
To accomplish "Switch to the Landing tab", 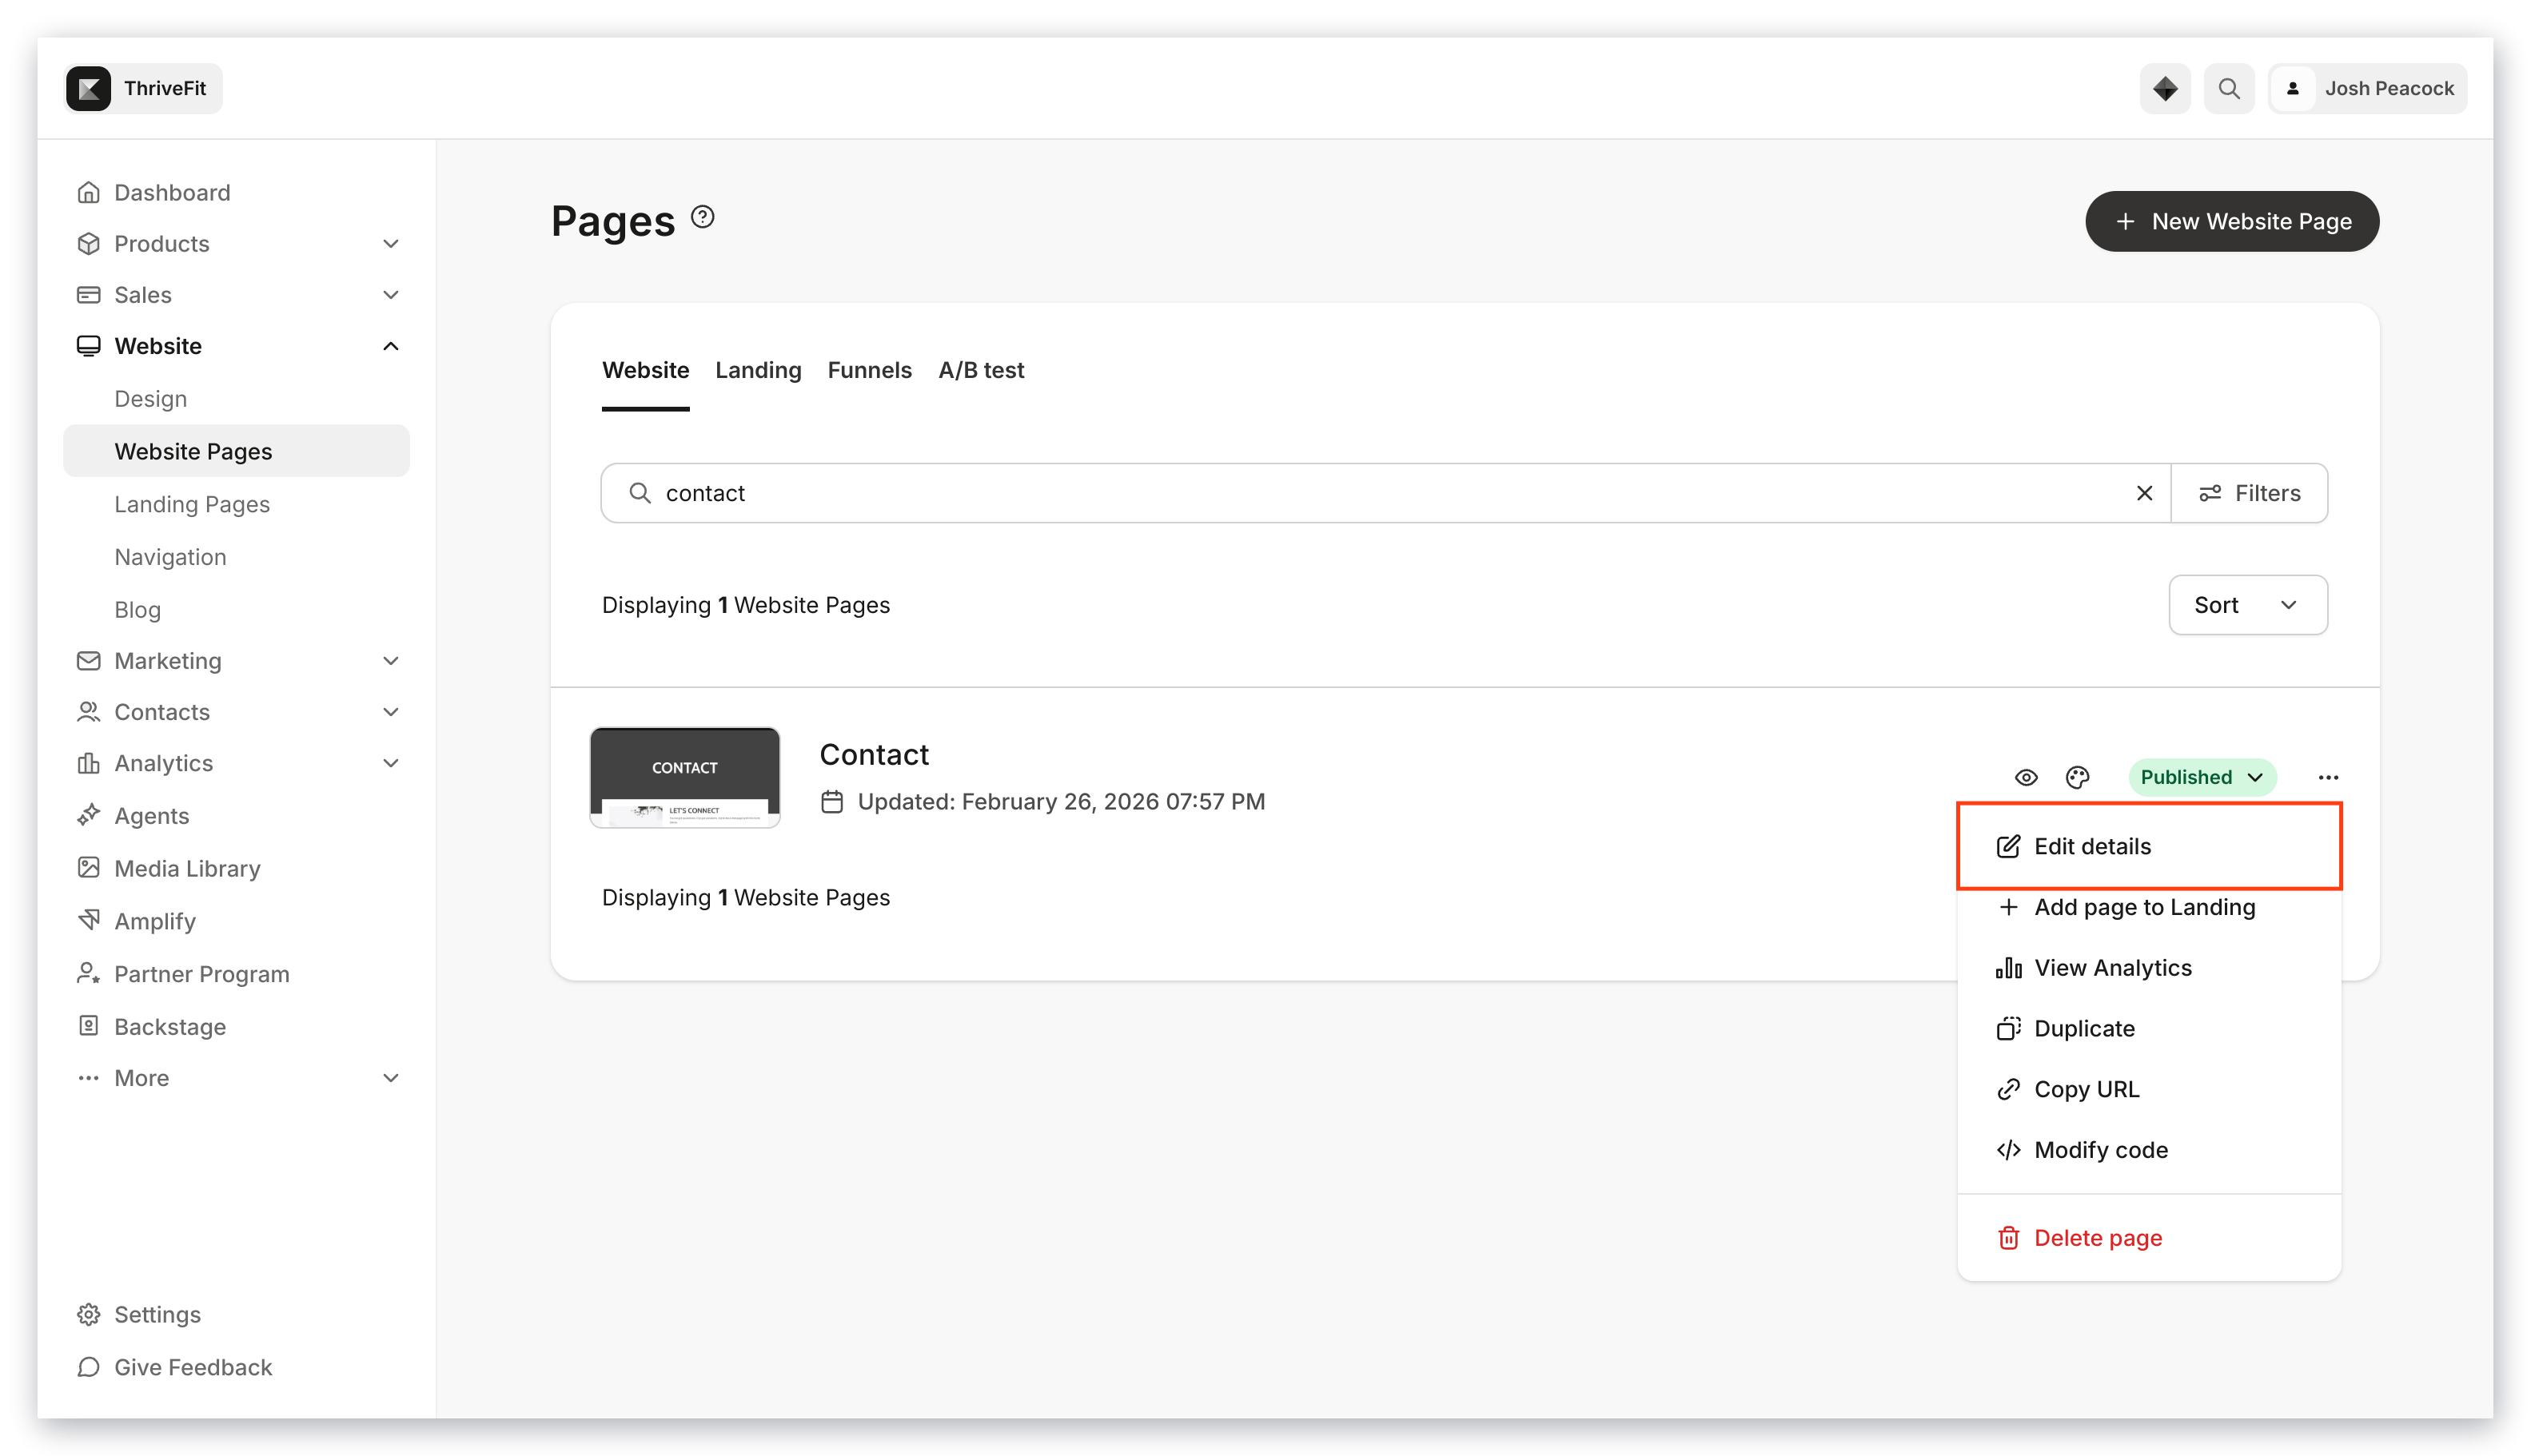I will point(759,371).
